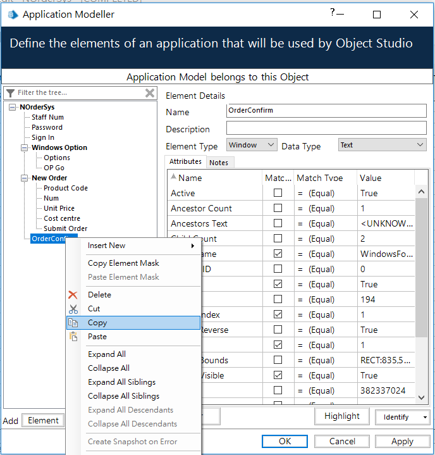
Task: Open the Identify button dropdown arrow
Action: coord(425,417)
